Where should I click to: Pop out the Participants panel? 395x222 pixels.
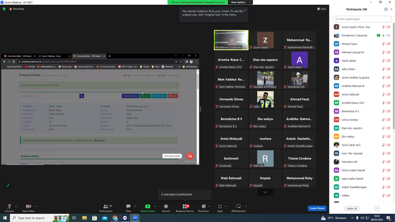click(x=386, y=9)
